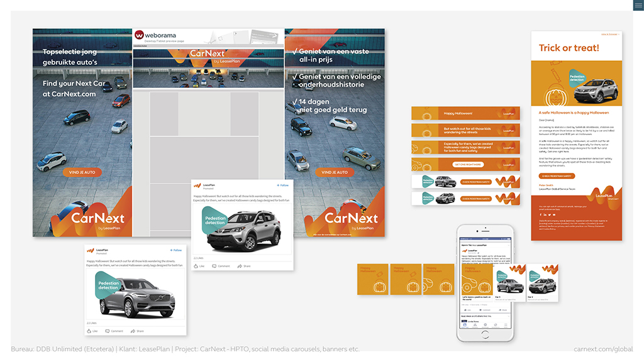Tap Like in the phone Facebook post
Screen dimensions: 644x362
(468, 310)
